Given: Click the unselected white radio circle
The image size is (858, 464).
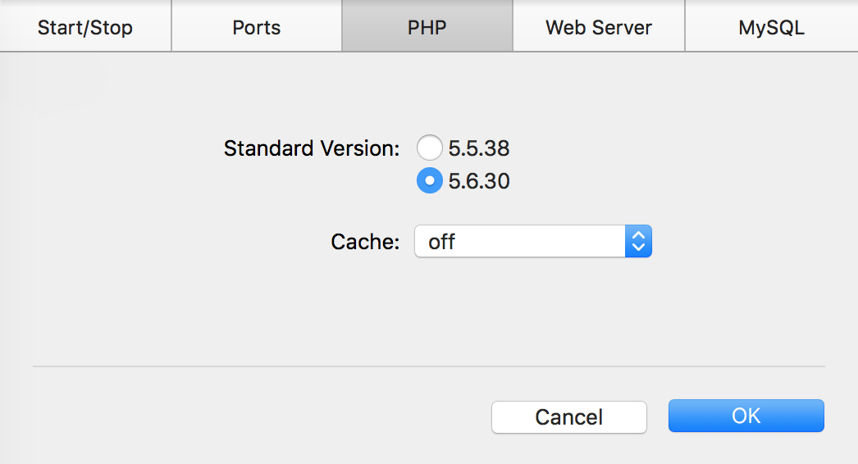Looking at the screenshot, I should coord(430,148).
